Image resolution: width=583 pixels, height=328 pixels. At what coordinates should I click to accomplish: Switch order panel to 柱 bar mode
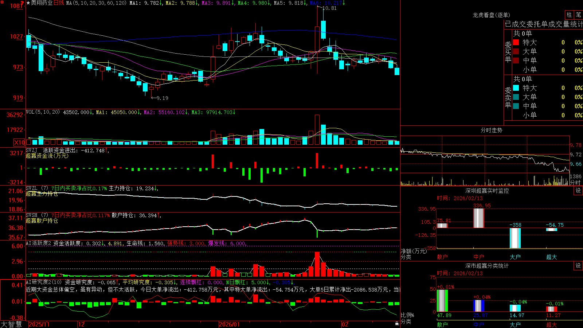point(569,15)
